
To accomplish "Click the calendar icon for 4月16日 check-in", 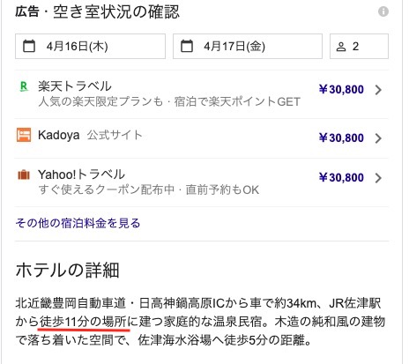I will coord(29,46).
